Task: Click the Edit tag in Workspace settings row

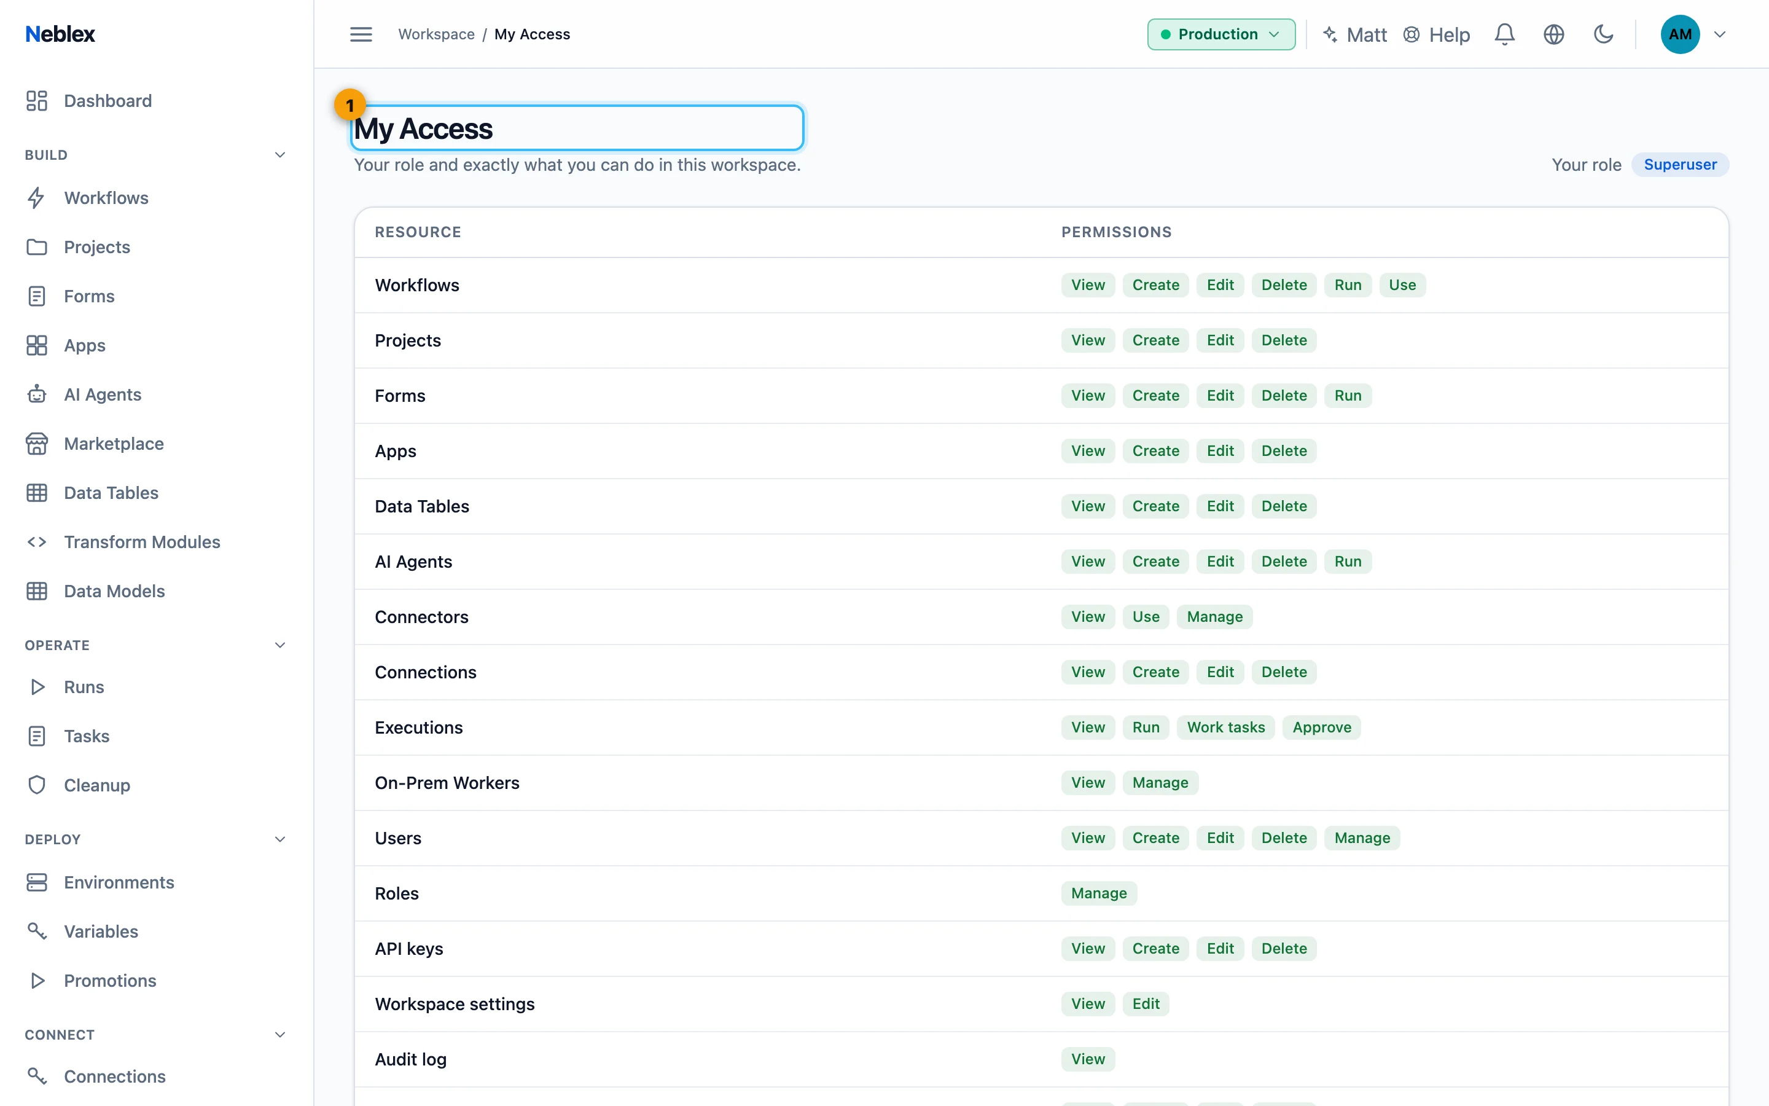Action: point(1146,1003)
